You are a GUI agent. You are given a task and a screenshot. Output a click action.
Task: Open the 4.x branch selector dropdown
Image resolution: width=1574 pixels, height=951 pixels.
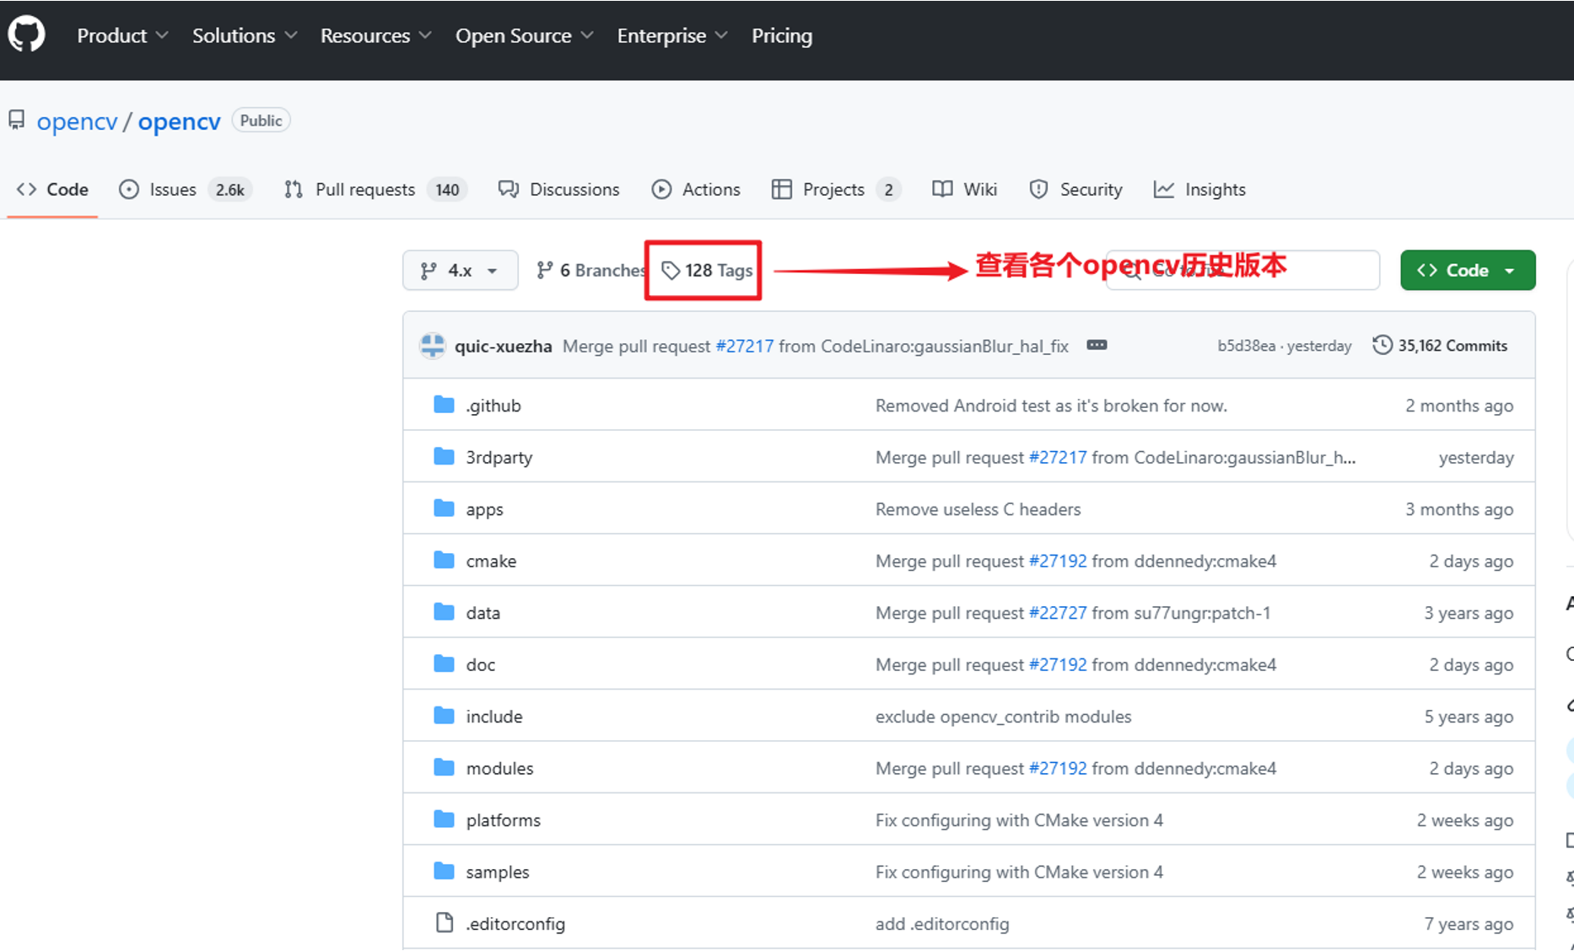point(460,271)
